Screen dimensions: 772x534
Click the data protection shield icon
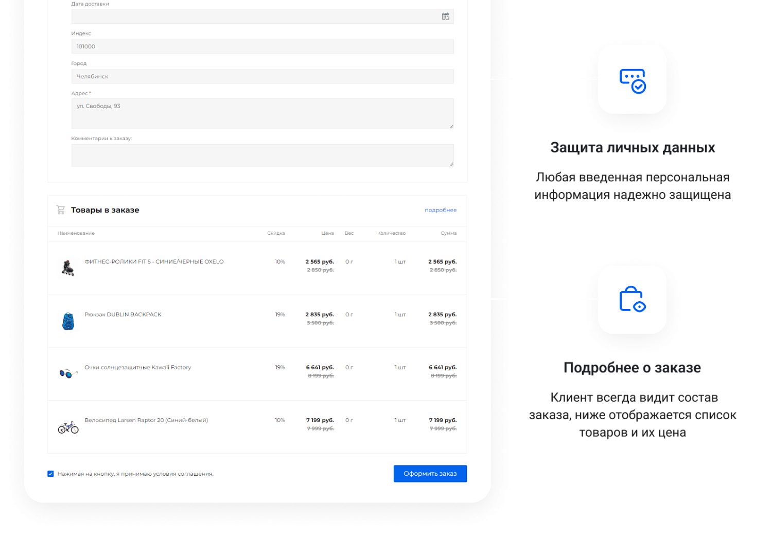pos(632,80)
